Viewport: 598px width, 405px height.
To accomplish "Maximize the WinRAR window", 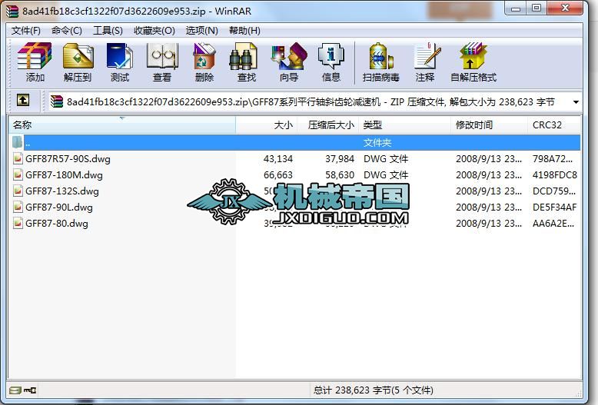I will point(537,8).
